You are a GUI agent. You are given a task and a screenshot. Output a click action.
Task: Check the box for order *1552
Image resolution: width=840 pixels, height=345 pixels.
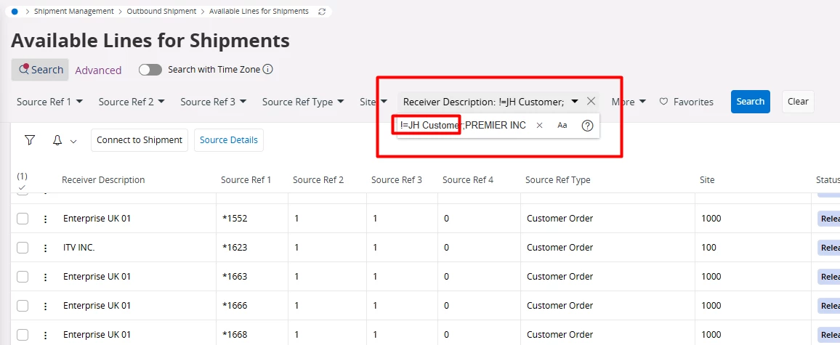pos(23,219)
